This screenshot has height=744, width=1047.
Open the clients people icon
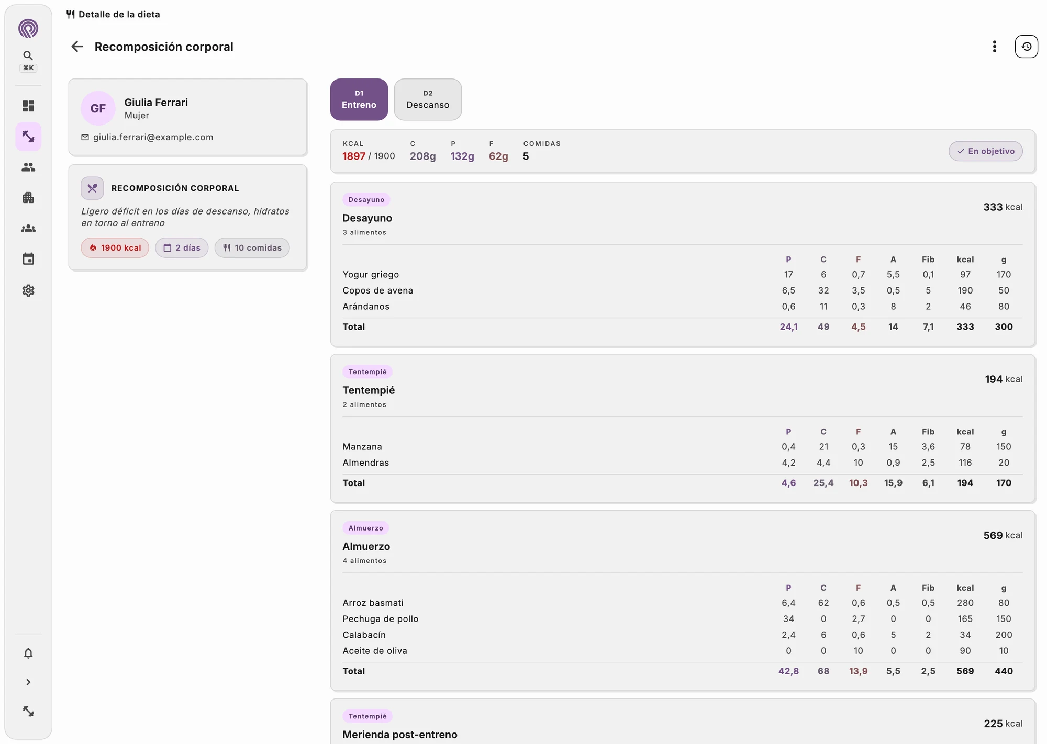coord(28,167)
